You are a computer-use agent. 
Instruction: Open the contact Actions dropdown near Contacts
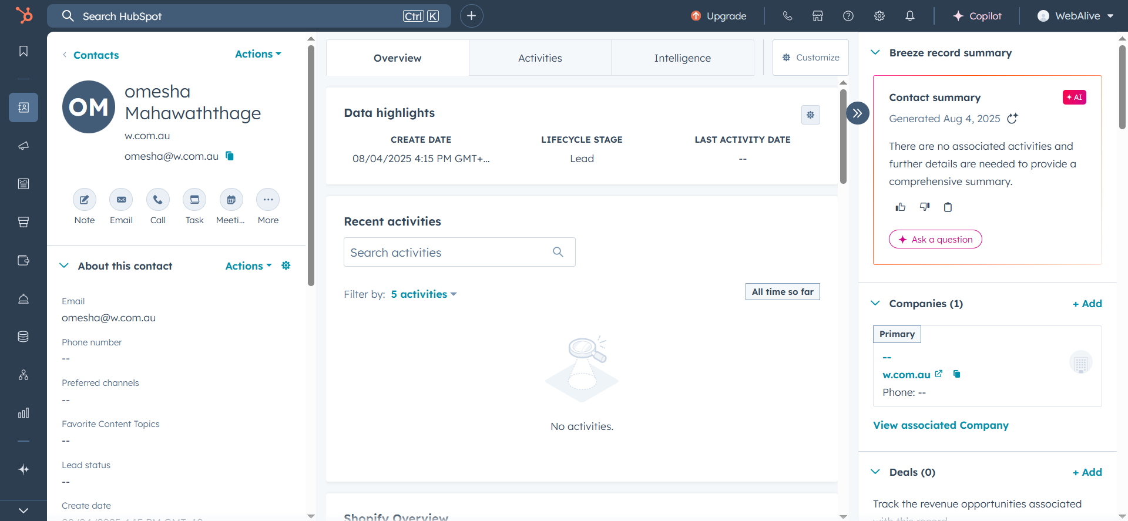[258, 54]
